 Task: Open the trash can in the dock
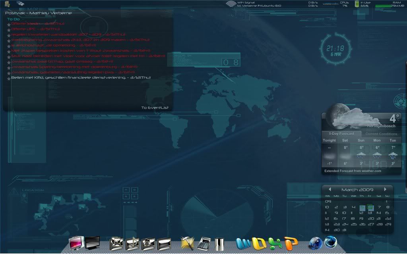(219, 243)
